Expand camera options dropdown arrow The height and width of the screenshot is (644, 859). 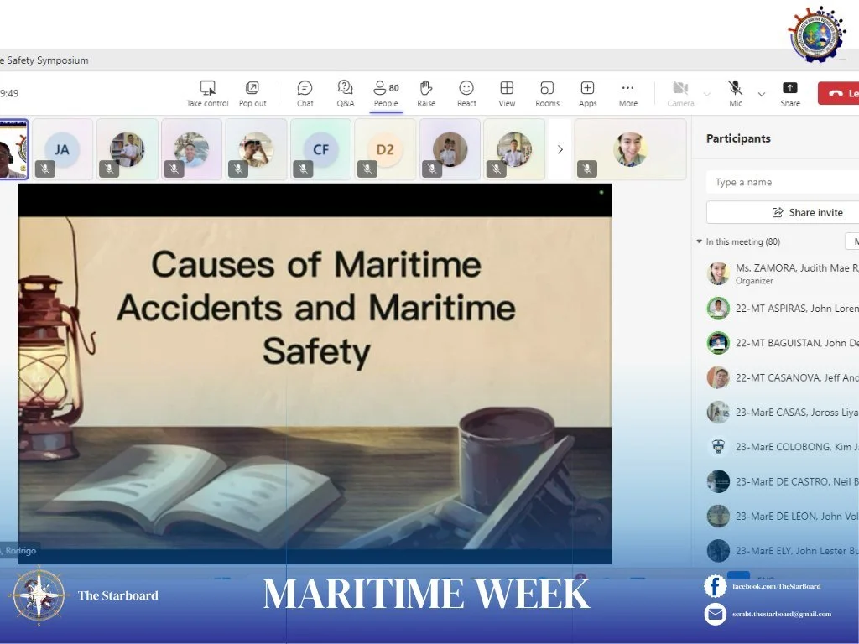pos(706,94)
